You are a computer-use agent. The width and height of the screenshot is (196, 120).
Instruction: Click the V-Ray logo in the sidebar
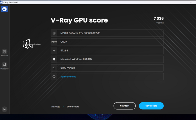4,9
